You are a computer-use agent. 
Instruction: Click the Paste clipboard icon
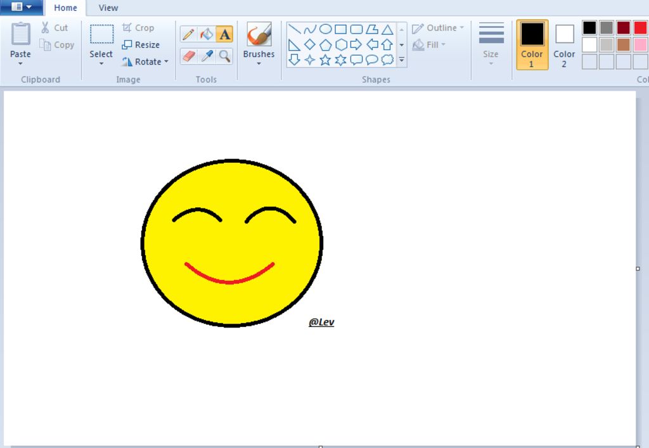pos(20,34)
